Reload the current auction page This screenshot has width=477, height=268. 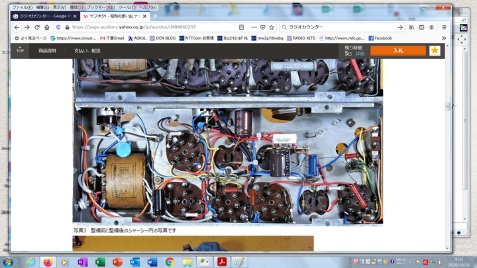point(37,27)
